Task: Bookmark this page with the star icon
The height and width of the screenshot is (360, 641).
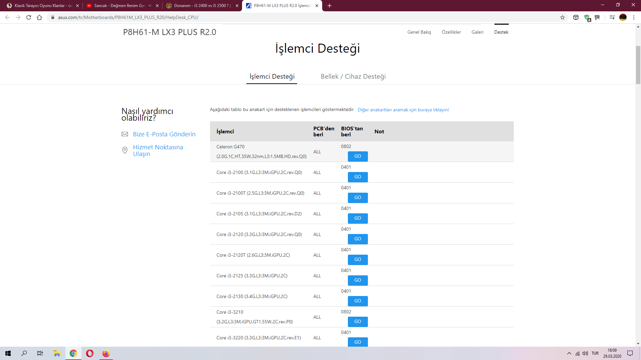Action: pyautogui.click(x=563, y=17)
